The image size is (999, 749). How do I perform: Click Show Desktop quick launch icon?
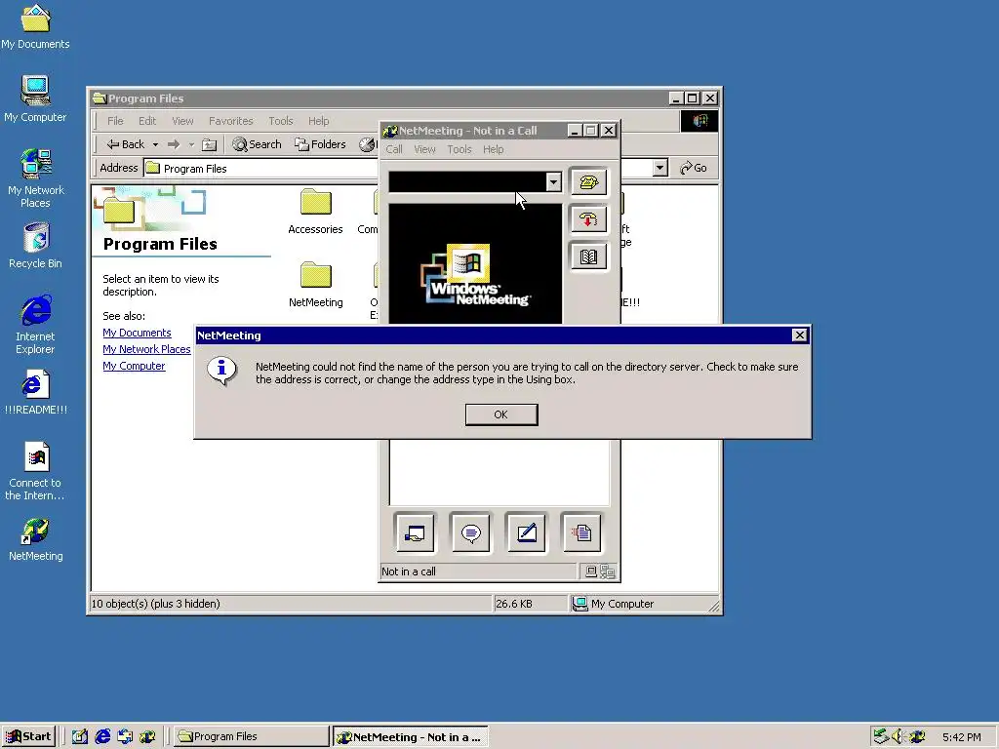pyautogui.click(x=80, y=736)
